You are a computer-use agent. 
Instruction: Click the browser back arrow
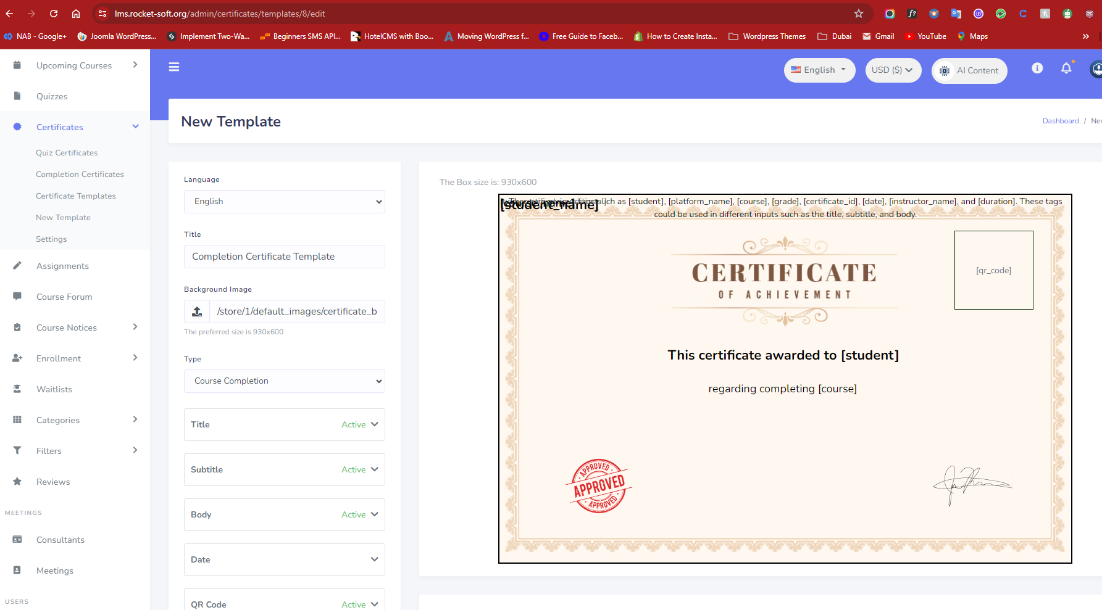(x=9, y=14)
